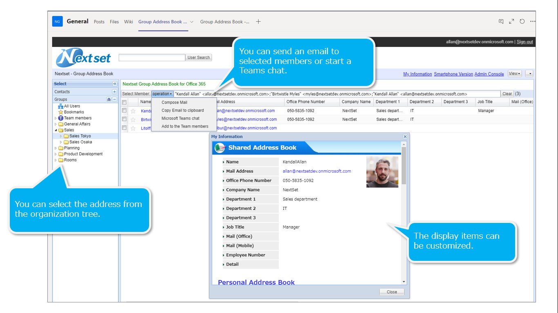The image size is (558, 313).
Task: Click the plus icon beside Contacts
Action: click(115, 92)
